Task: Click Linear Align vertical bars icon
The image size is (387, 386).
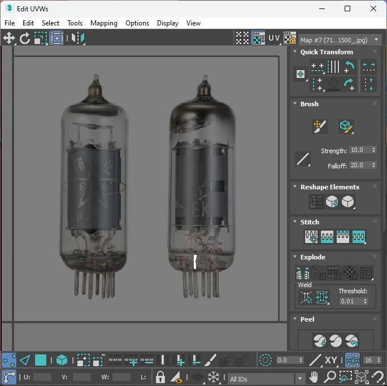Action: 333,67
